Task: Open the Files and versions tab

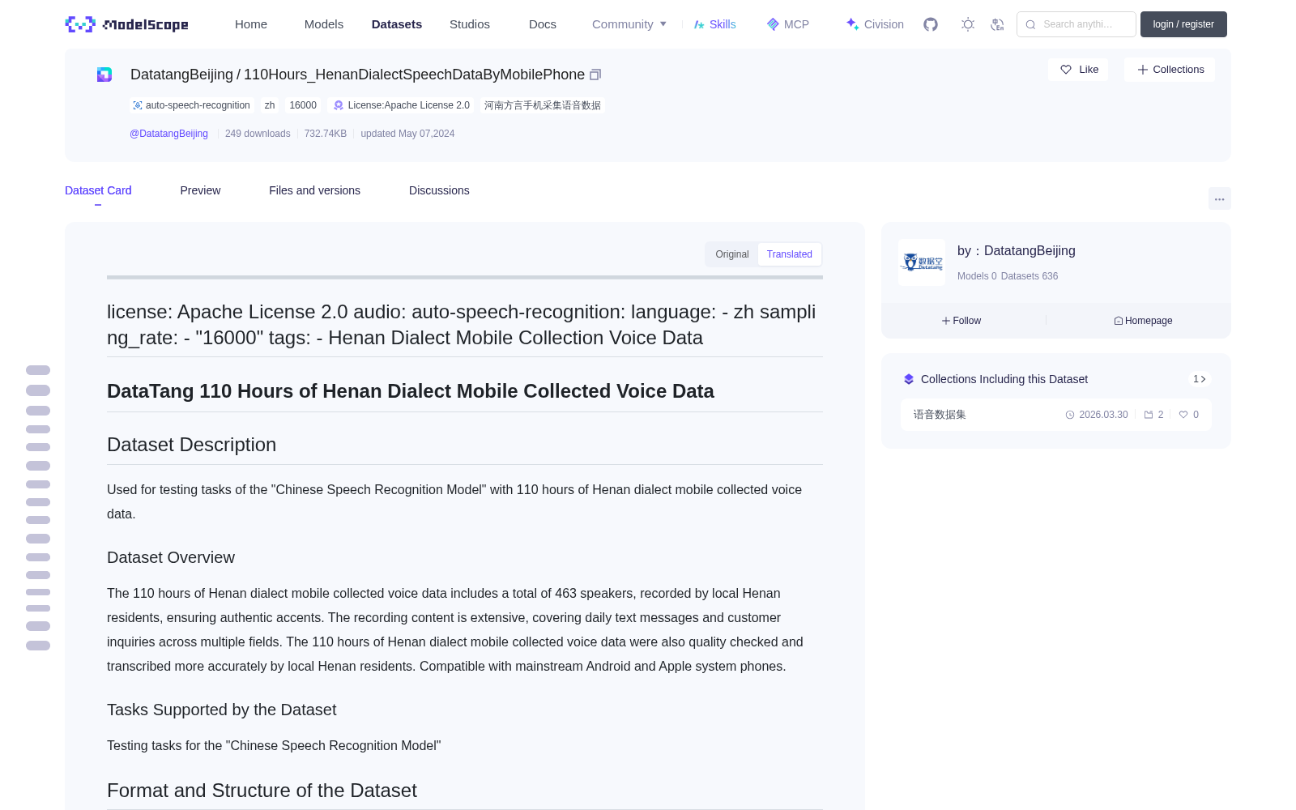Action: [x=314, y=190]
